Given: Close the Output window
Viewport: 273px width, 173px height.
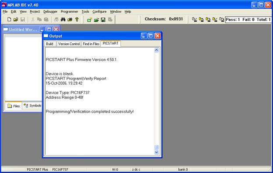Looking at the screenshot, I should [157, 36].
